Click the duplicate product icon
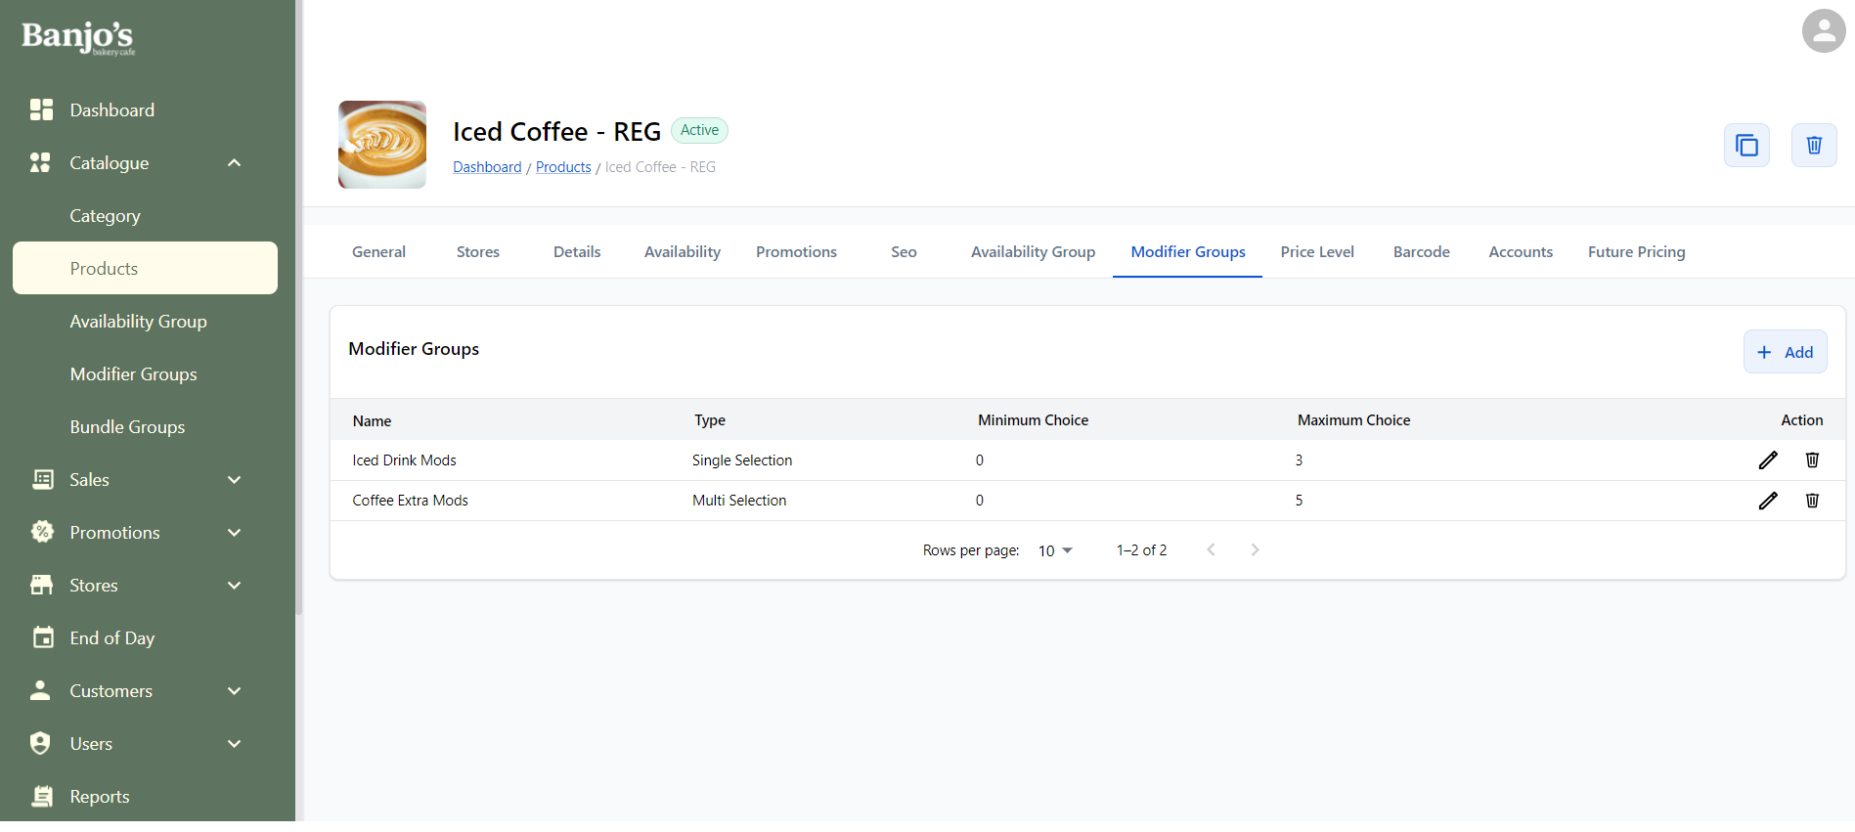 [1745, 146]
